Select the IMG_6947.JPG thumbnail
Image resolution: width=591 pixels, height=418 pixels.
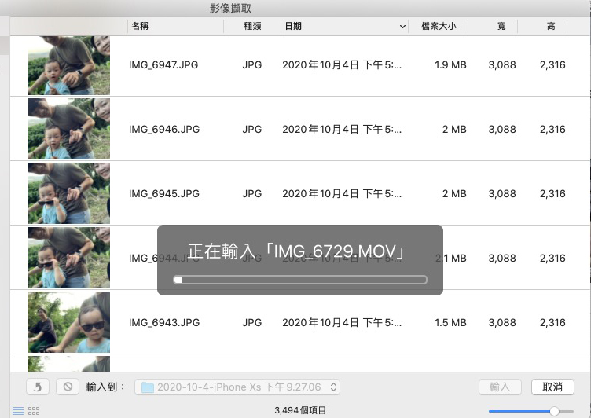(x=69, y=65)
